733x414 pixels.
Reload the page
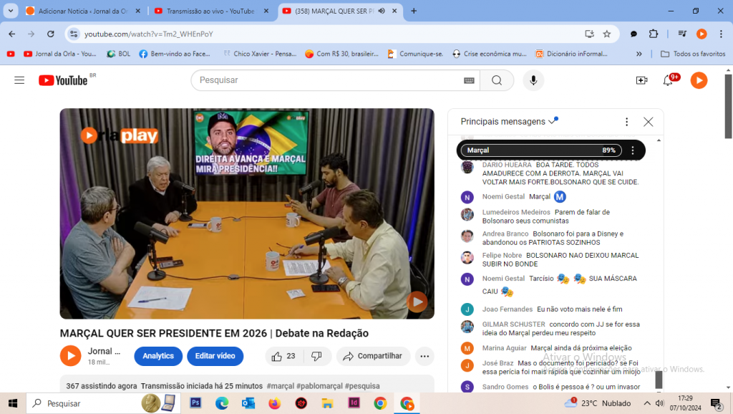tap(51, 34)
